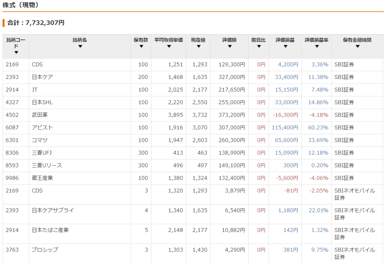384x263 pixels.
Task: Click stock code 6301
Action: click(12, 140)
